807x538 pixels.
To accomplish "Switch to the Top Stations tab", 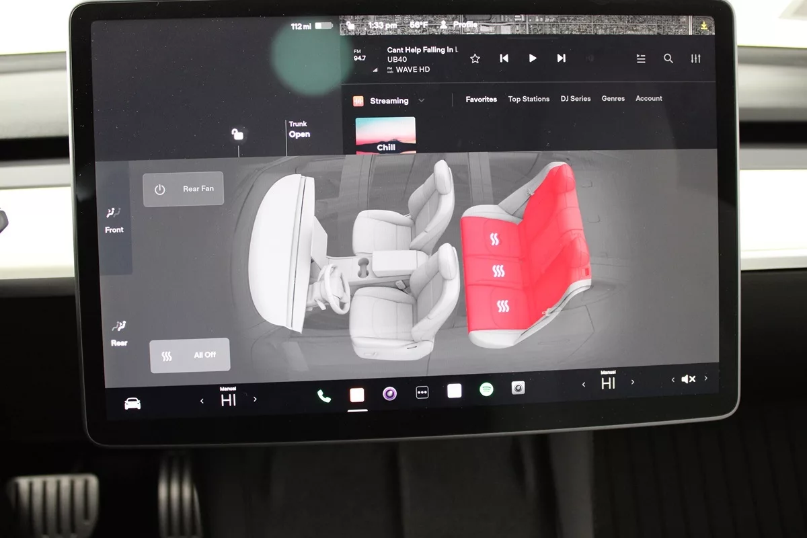I will pyautogui.click(x=529, y=99).
